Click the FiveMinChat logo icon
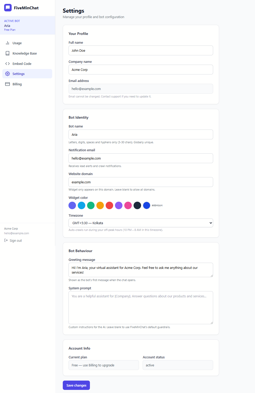Viewport: 255px width, 393px height. click(8, 8)
